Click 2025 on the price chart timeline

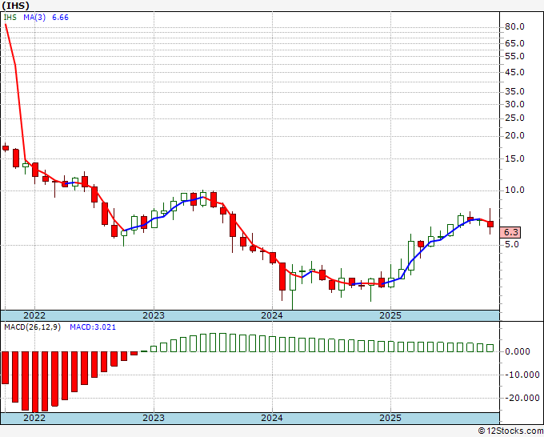pyautogui.click(x=390, y=315)
